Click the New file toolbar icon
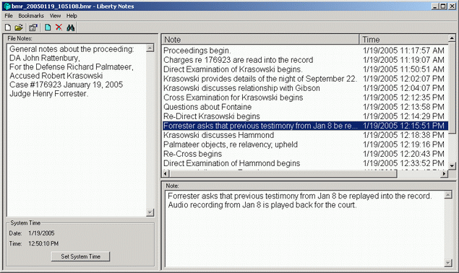Viewport: 459px width, 273px height. point(8,27)
